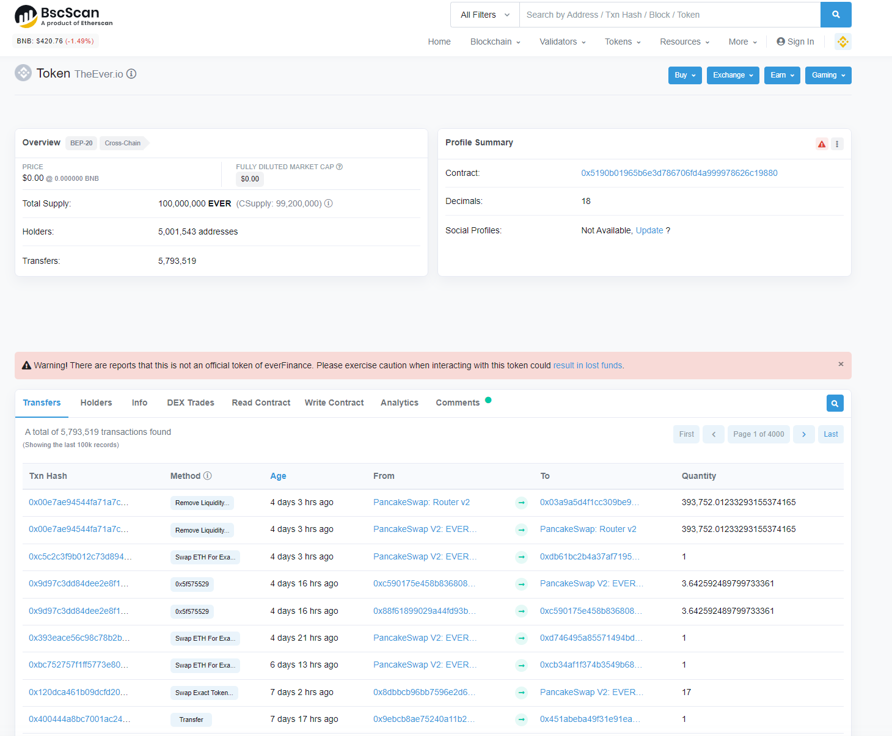Click the question mark beside Fully Diluted Market Cap
This screenshot has height=736, width=892.
(x=340, y=166)
